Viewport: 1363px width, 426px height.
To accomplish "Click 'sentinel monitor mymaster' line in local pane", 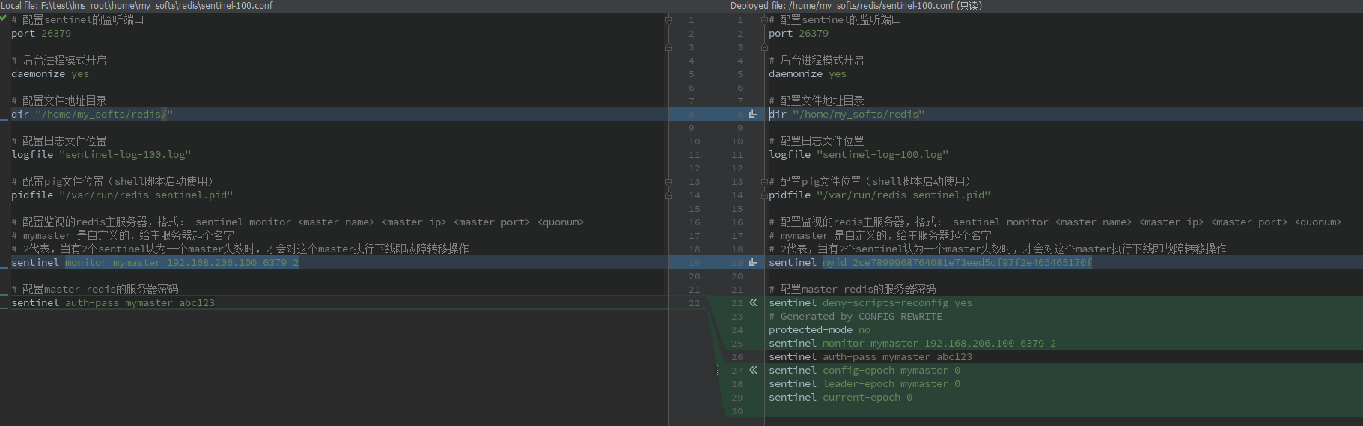I will click(155, 262).
